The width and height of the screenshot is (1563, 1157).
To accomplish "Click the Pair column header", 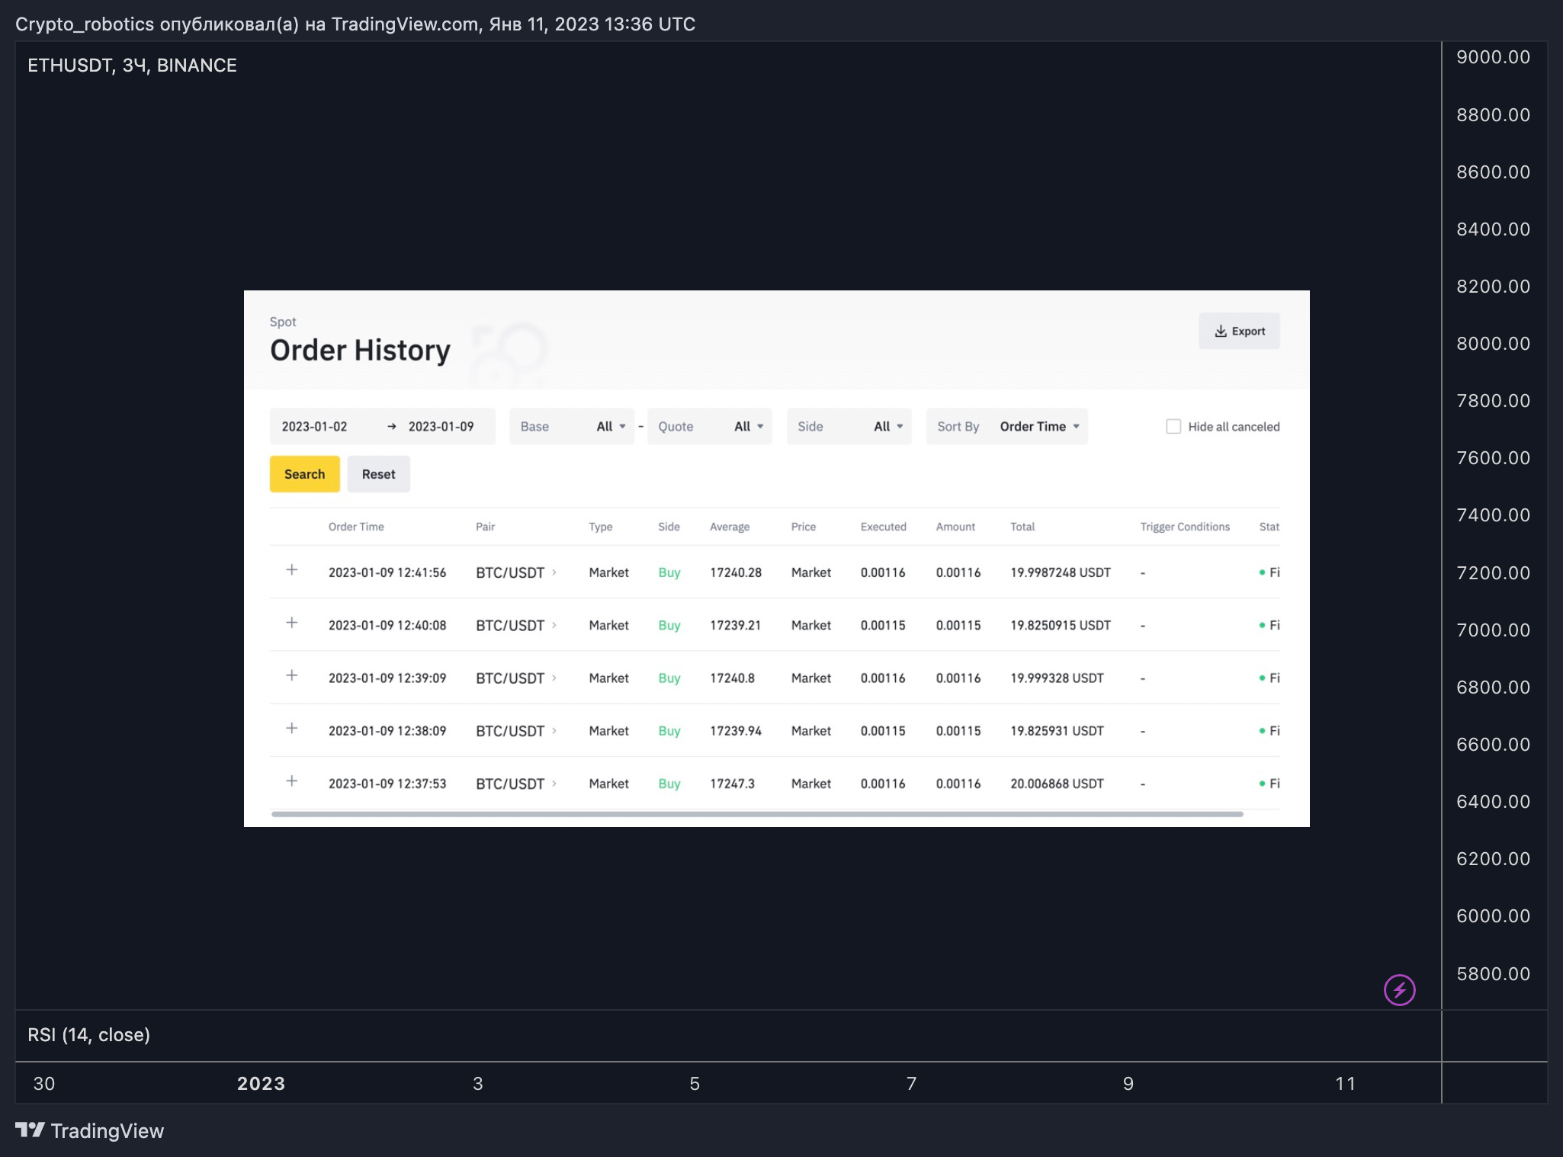I will (x=485, y=527).
